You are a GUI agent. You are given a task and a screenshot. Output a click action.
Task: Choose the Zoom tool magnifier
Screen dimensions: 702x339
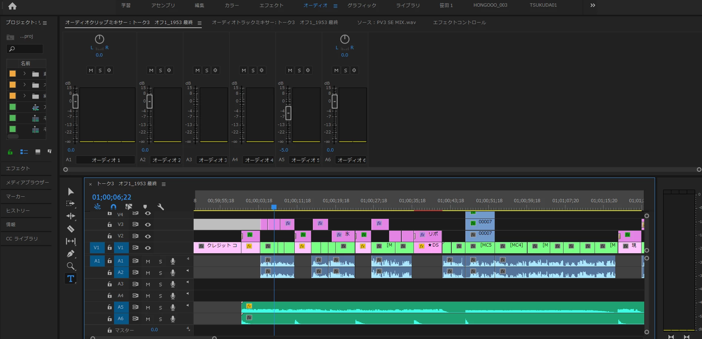pyautogui.click(x=71, y=266)
